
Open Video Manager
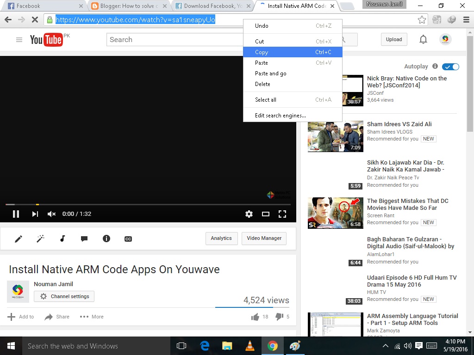[264, 238]
